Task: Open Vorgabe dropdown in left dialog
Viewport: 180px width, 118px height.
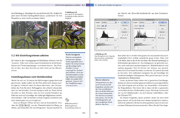Action: (x=109, y=23)
